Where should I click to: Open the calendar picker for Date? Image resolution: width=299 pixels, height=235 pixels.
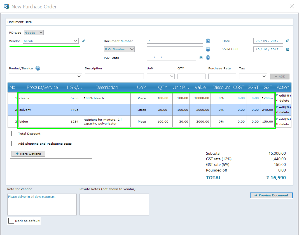pos(288,41)
